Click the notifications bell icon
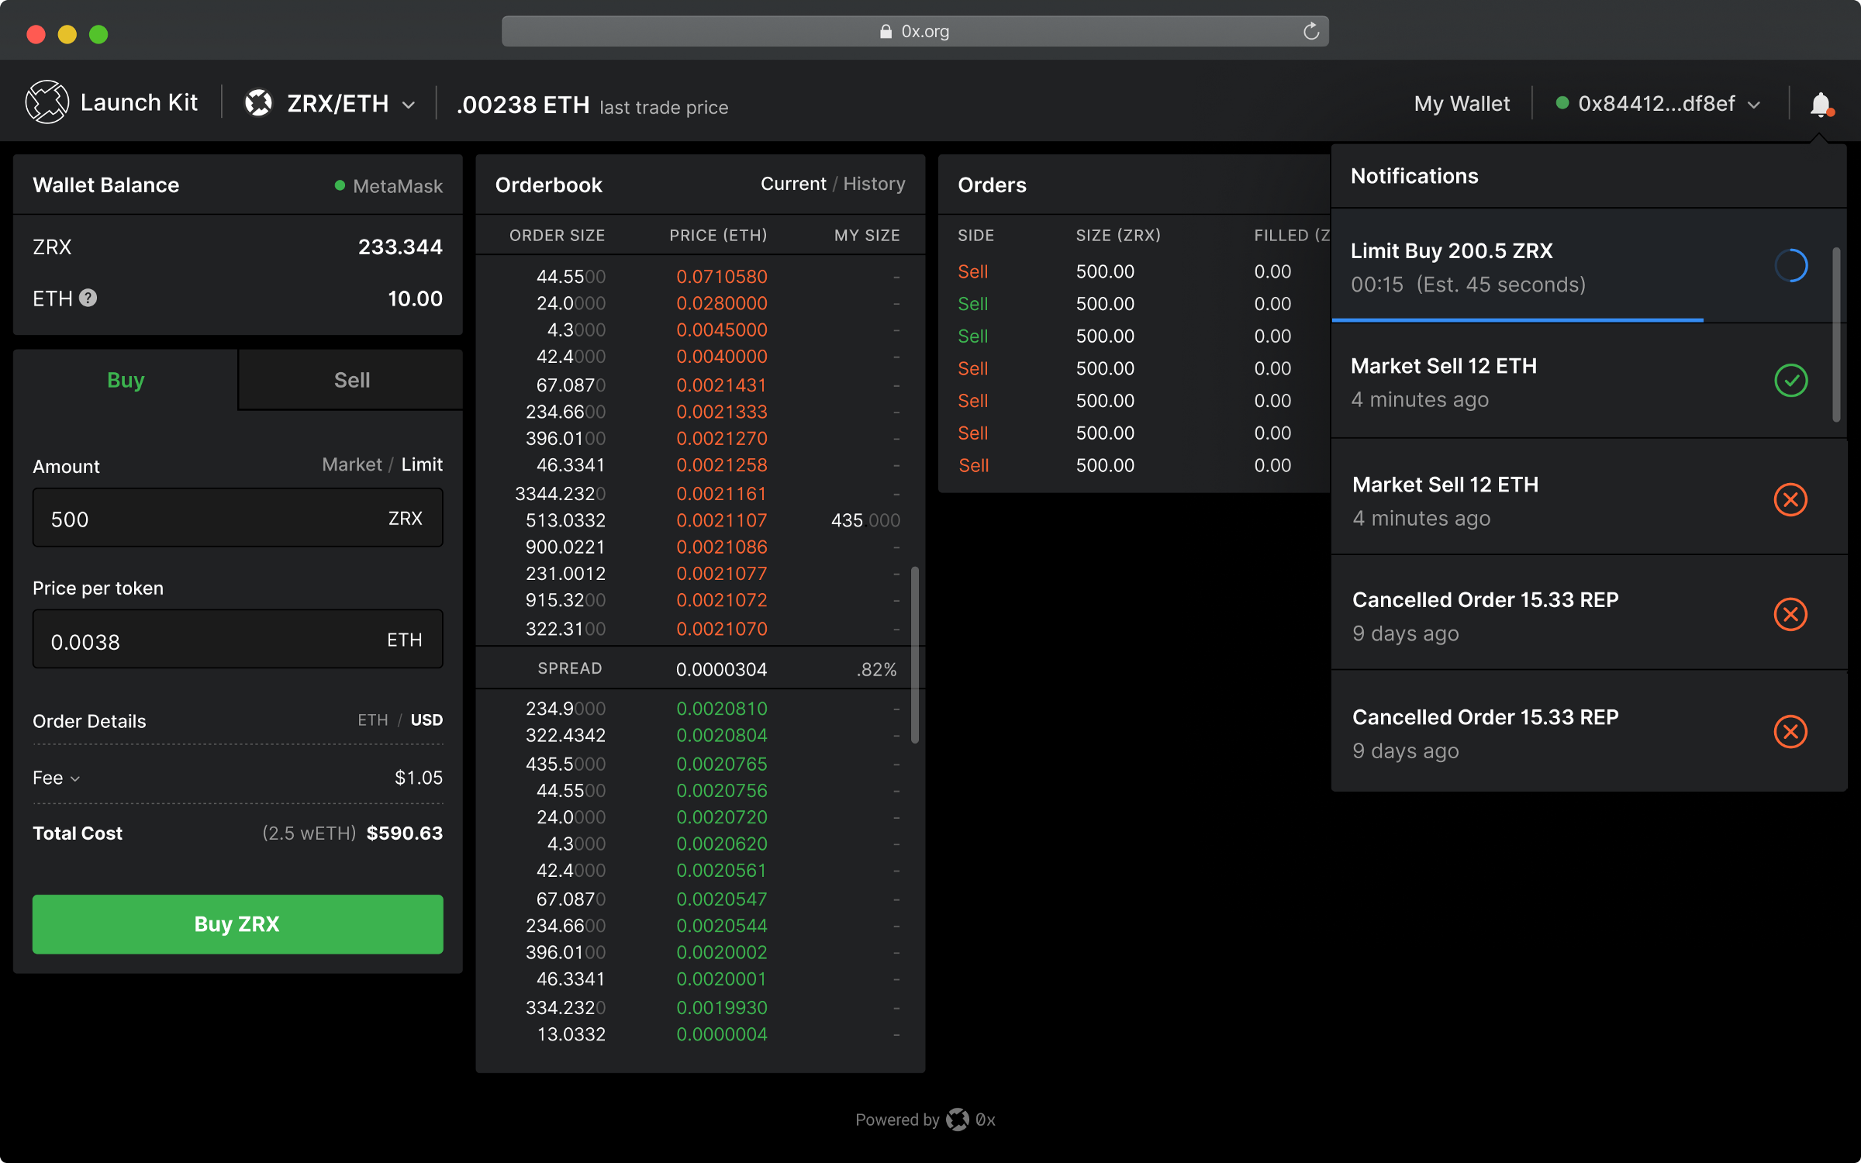The height and width of the screenshot is (1163, 1861). coord(1820,104)
